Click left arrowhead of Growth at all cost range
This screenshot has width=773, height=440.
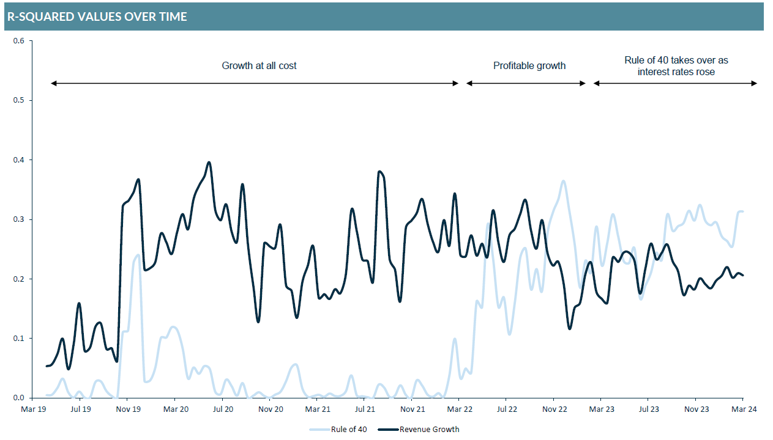point(54,83)
